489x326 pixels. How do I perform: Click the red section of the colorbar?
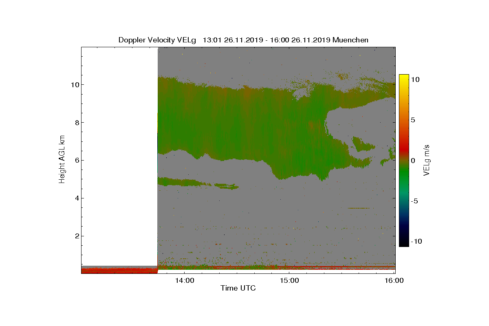point(403,149)
